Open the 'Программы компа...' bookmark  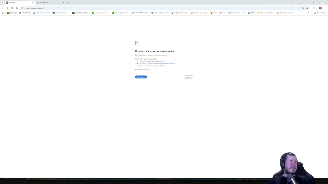point(285,13)
